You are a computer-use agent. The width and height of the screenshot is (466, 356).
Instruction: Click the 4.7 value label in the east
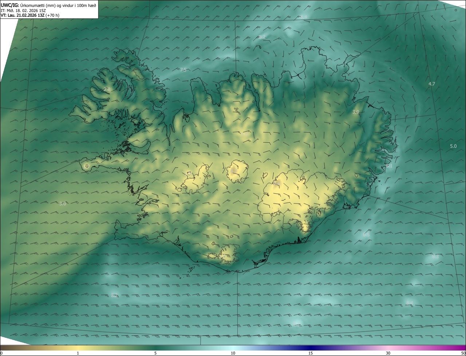click(x=432, y=84)
